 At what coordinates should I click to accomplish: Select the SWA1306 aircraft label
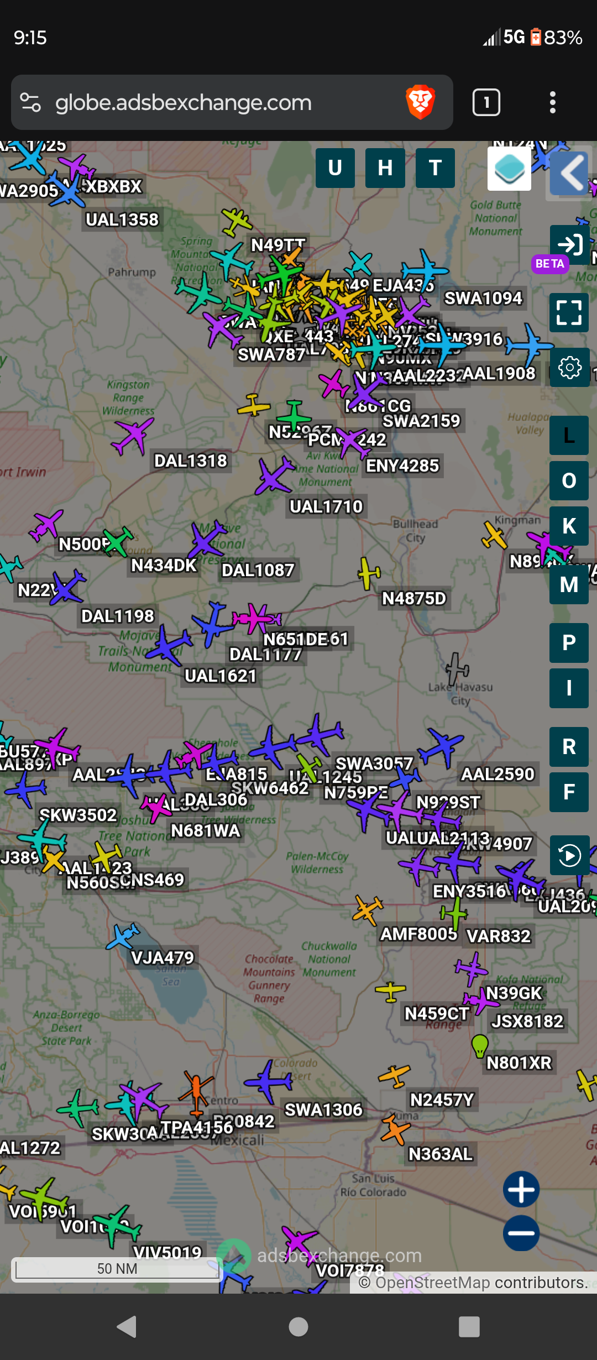tap(323, 1110)
